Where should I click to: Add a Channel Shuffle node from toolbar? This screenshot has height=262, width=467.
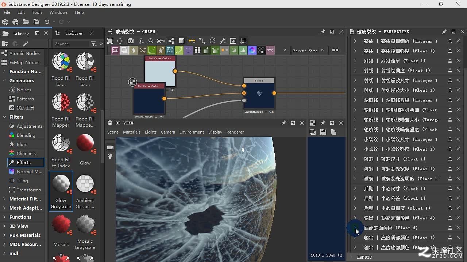click(x=143, y=50)
